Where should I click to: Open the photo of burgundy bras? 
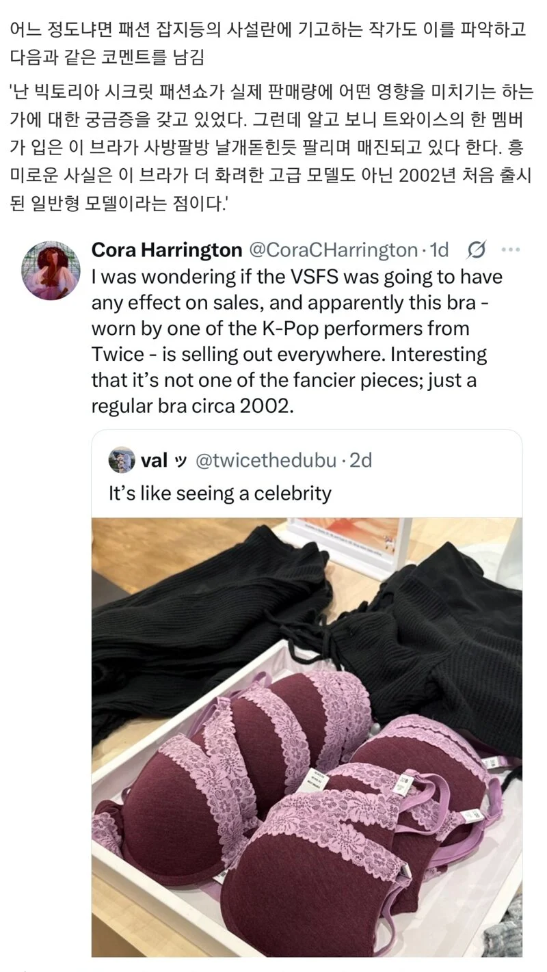coord(307,737)
